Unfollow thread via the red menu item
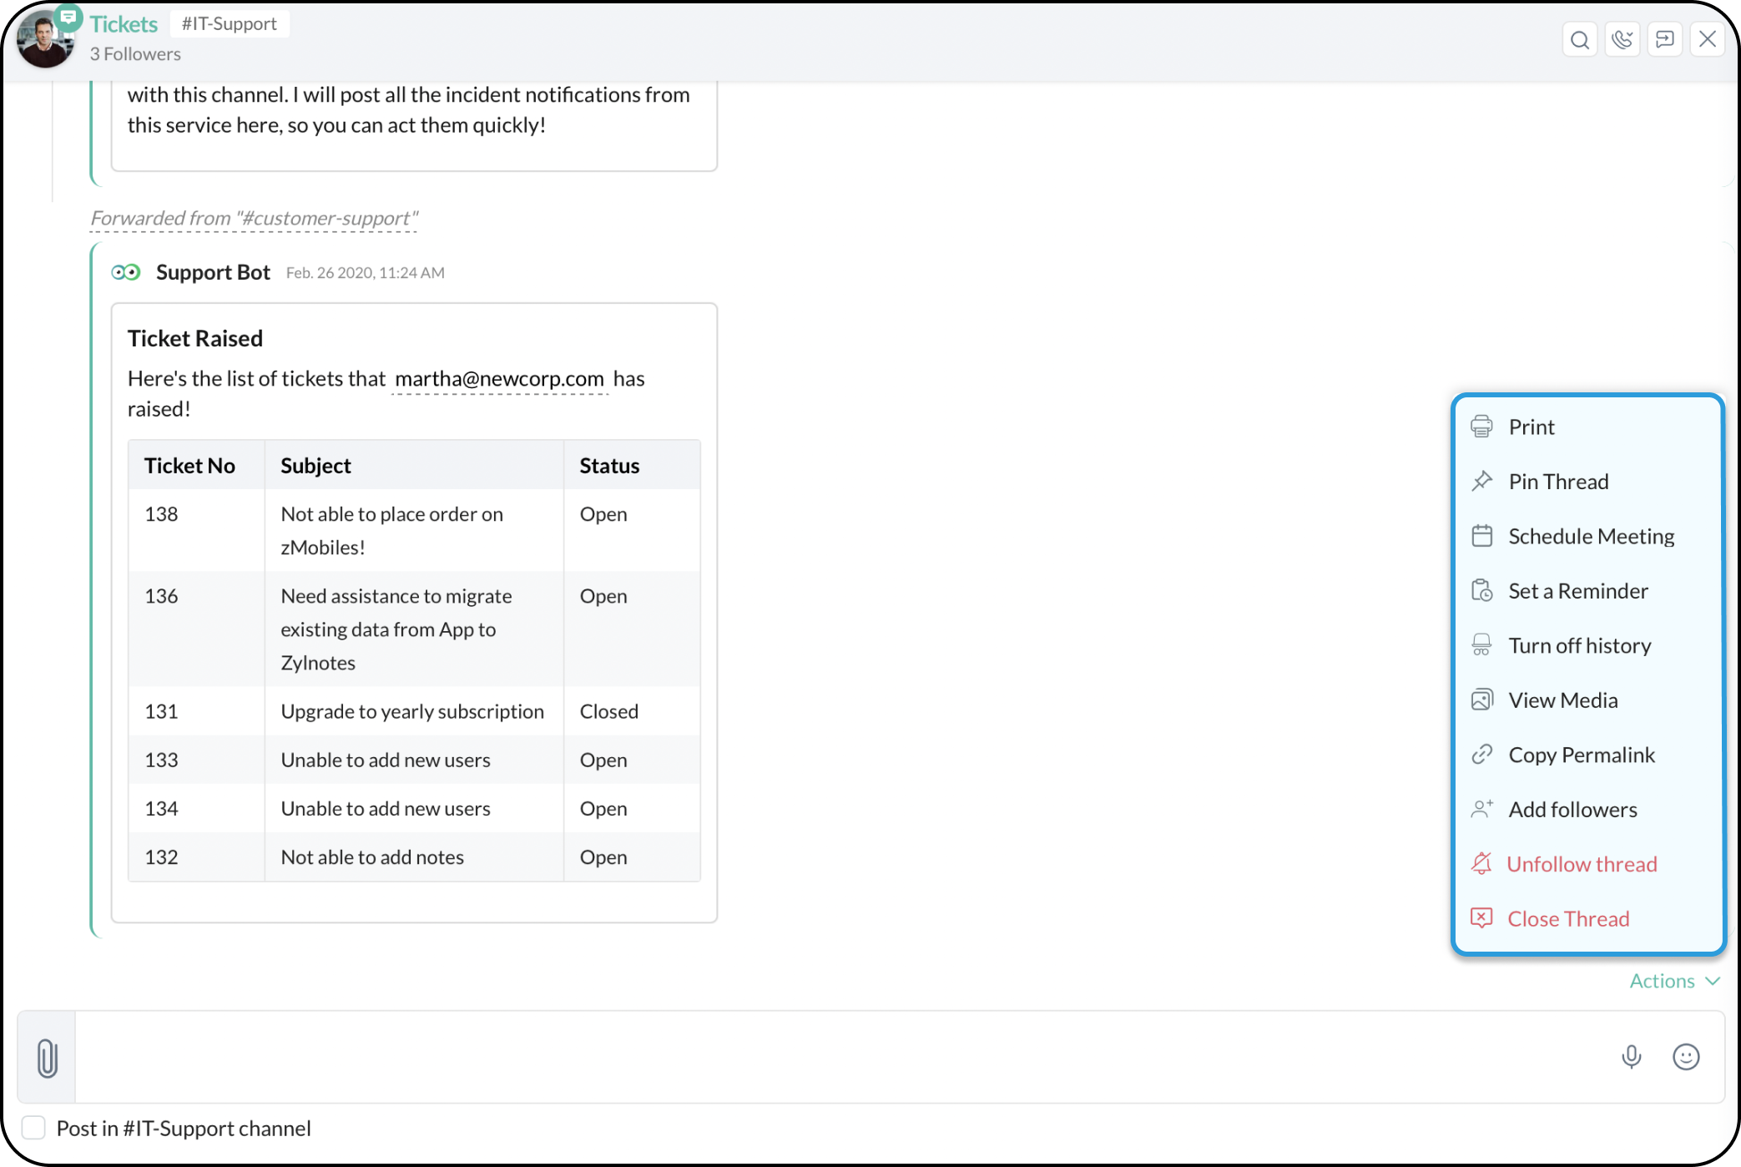1741x1167 pixels. 1581,864
